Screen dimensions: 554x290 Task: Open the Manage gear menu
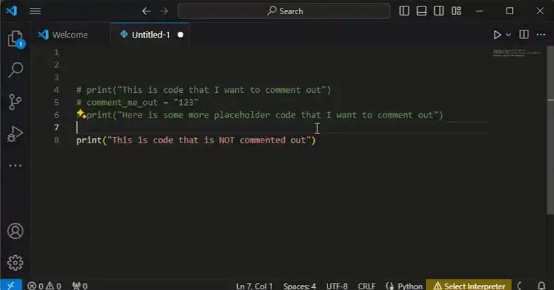coord(15,262)
